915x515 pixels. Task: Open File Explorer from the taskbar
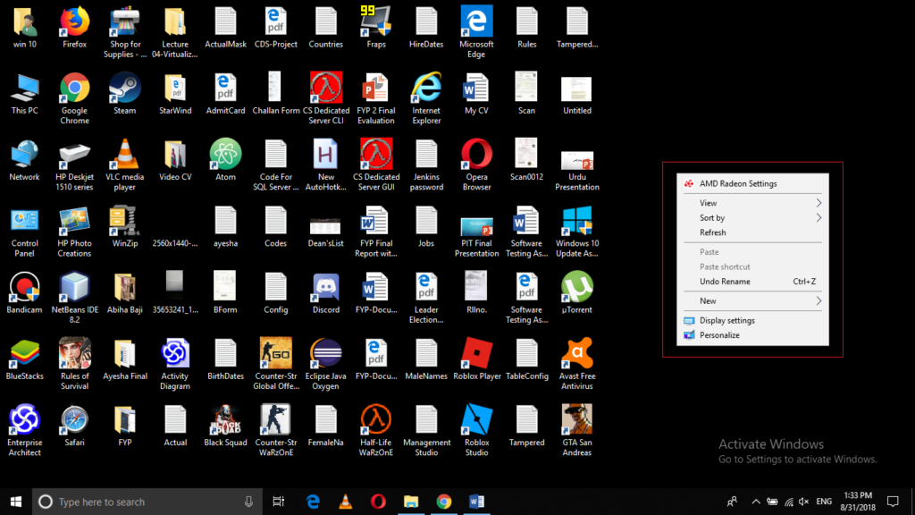tap(411, 502)
